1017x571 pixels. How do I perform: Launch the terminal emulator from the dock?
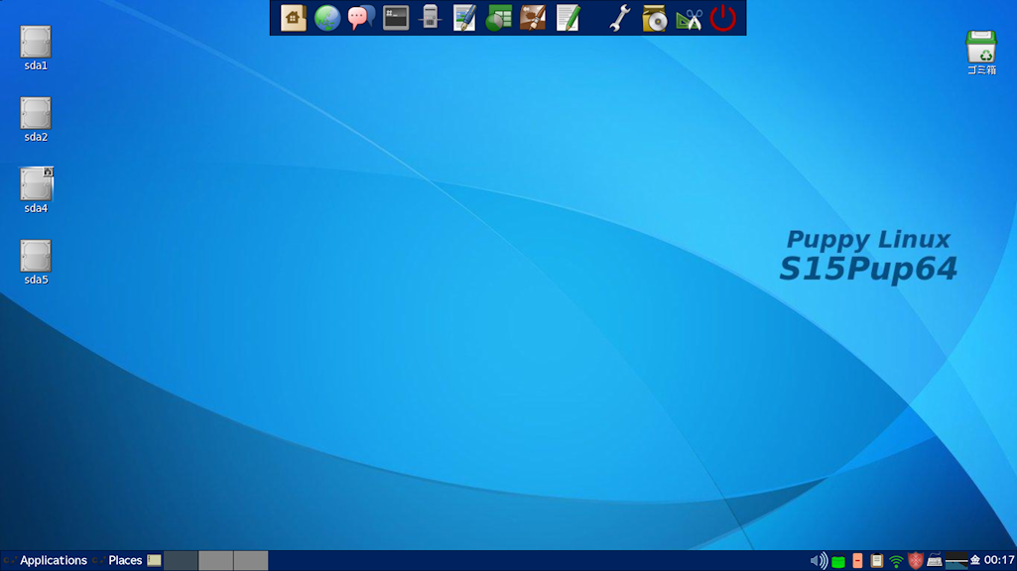pos(396,18)
